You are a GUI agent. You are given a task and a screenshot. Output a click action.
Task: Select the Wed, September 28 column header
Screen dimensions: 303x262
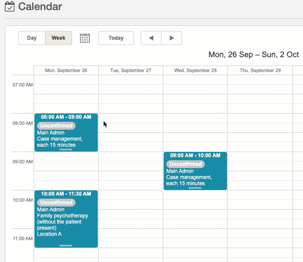[195, 70]
